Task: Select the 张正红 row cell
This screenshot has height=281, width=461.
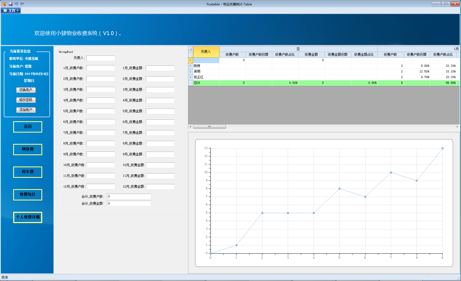Action: click(206, 77)
